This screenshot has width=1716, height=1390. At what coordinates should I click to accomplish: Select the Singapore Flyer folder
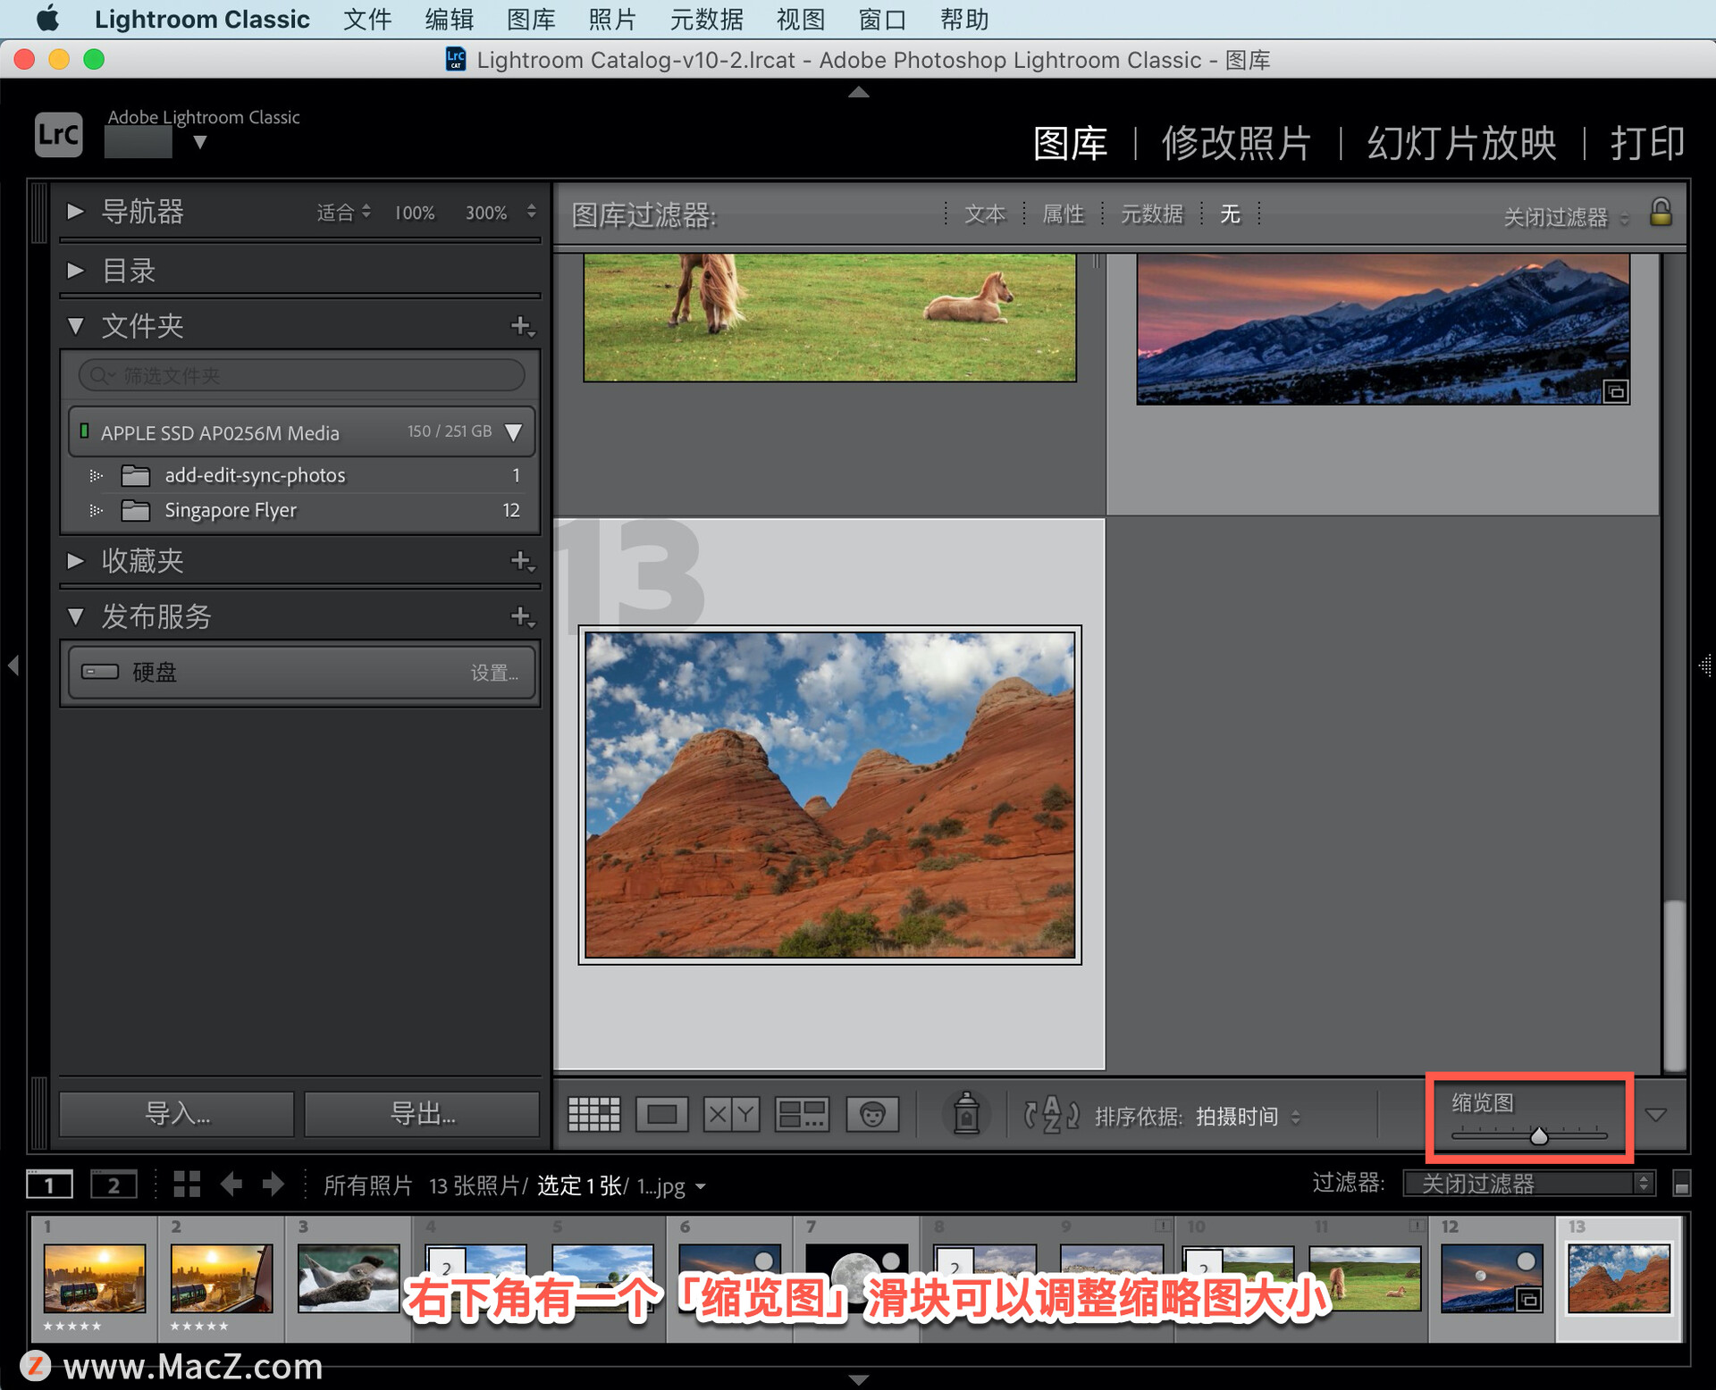(x=231, y=510)
